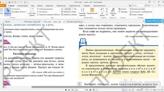Viewport: 164px width, 92px height.
Task: Switch to the Комментарий ribbon tab
Action: tap(23, 6)
